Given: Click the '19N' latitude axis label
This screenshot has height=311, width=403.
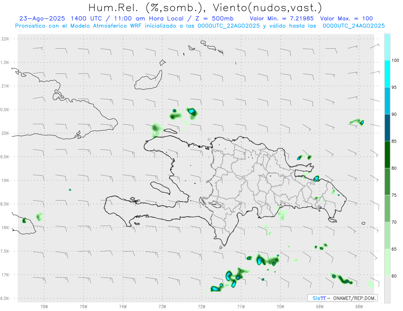Looking at the screenshot, I should (x=5, y=180).
